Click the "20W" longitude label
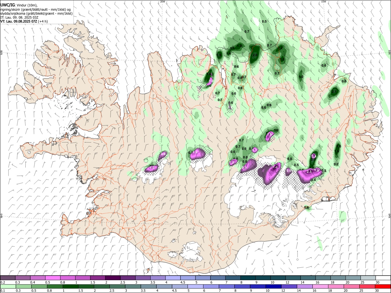391x293 pixels. [x=163, y=2]
